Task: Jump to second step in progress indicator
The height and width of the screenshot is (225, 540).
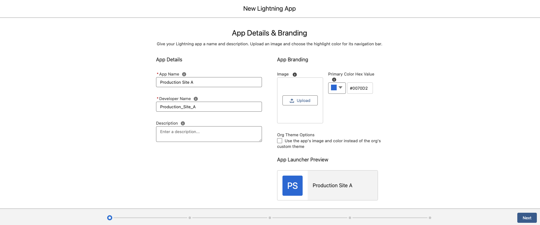Action: pos(190,218)
